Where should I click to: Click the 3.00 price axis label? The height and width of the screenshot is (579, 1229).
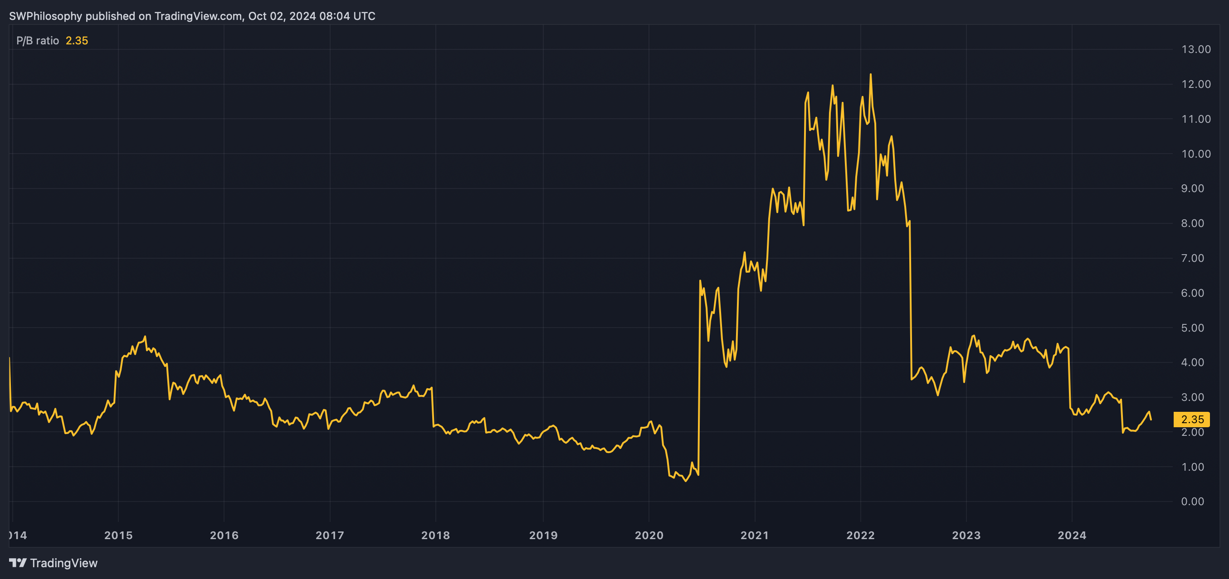tap(1192, 397)
